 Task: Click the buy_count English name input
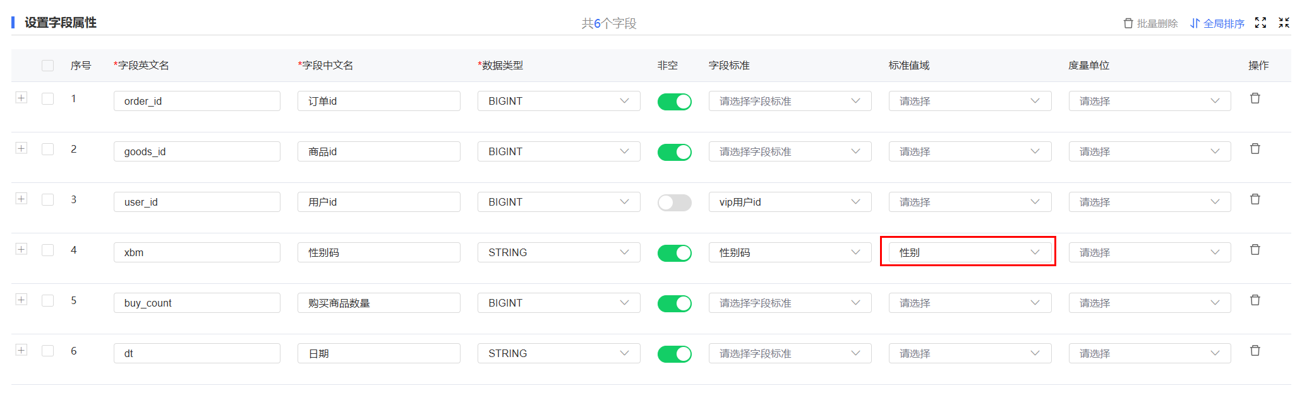[196, 303]
